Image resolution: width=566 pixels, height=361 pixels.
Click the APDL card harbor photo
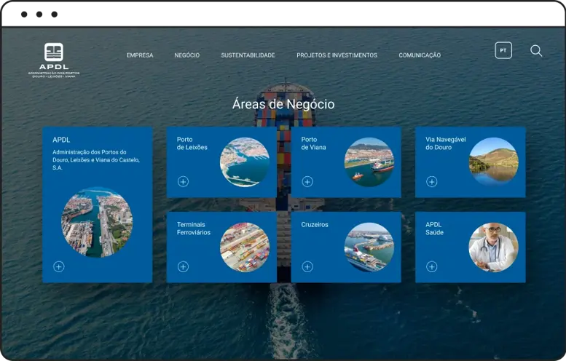(97, 222)
